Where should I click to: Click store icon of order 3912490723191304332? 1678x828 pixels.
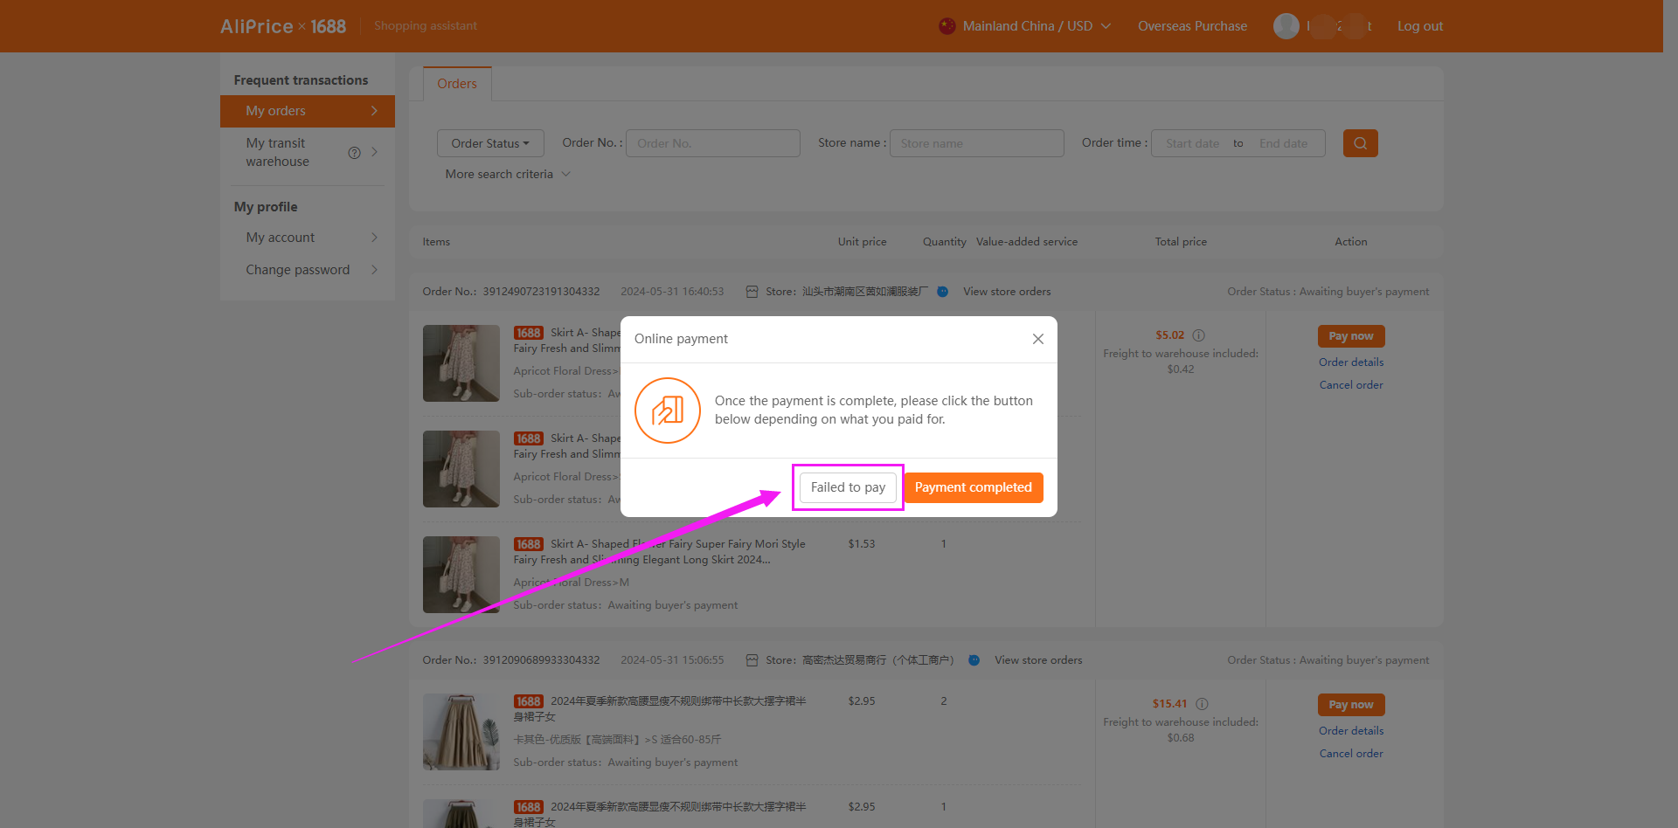point(752,292)
